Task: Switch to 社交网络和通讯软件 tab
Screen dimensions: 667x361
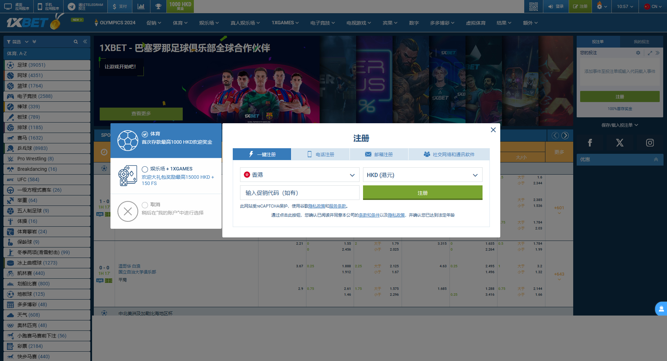Action: coord(449,154)
